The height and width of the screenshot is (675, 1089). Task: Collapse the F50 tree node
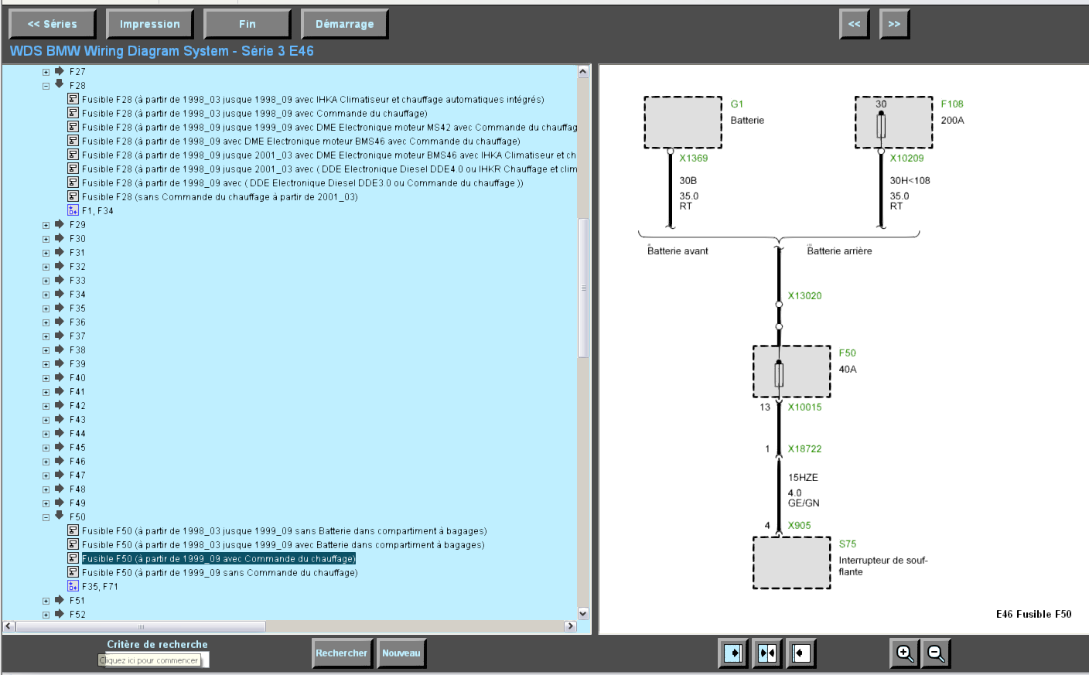coord(46,517)
